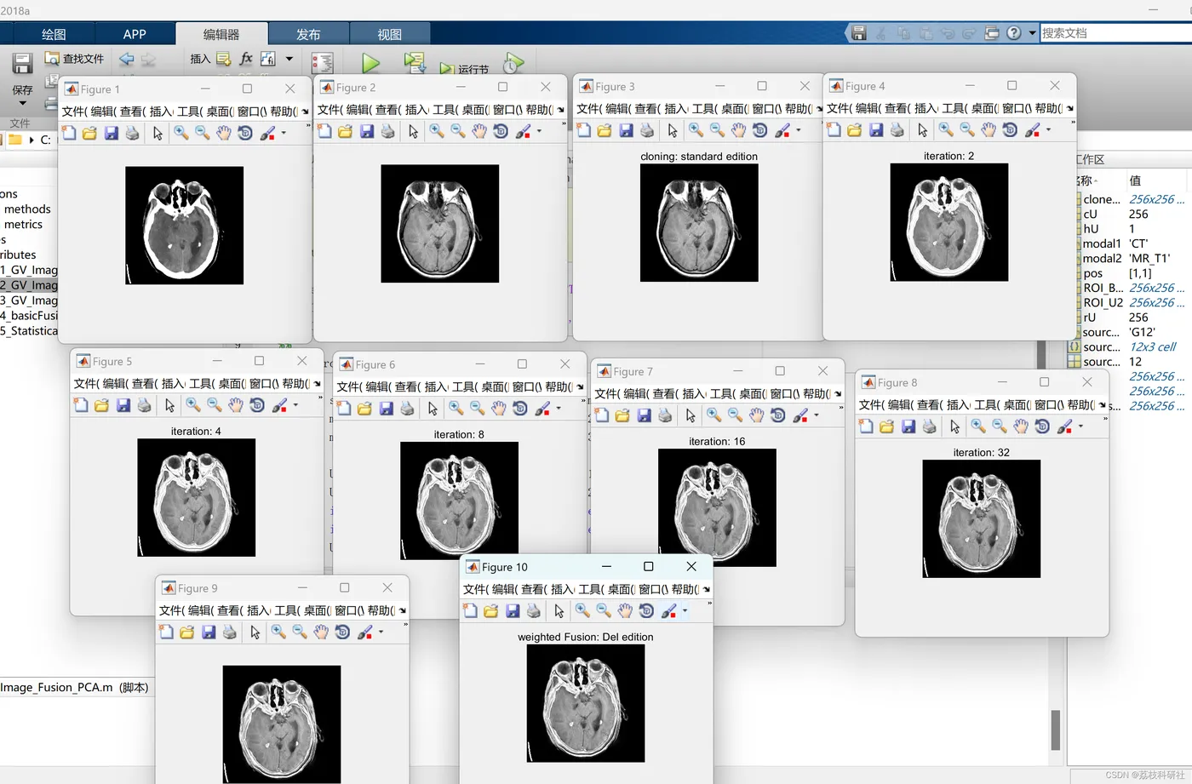Screen dimensions: 1192x784
Task: Click the green Run button in the editor toolstrip
Action: (370, 63)
